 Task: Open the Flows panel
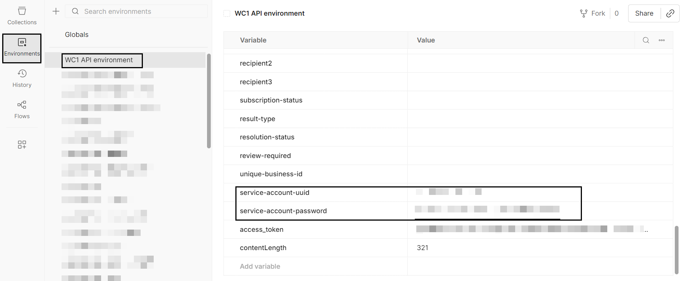click(x=22, y=110)
